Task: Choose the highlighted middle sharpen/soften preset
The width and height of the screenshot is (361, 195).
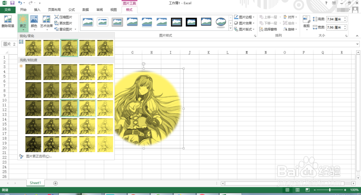Action: click(x=69, y=48)
